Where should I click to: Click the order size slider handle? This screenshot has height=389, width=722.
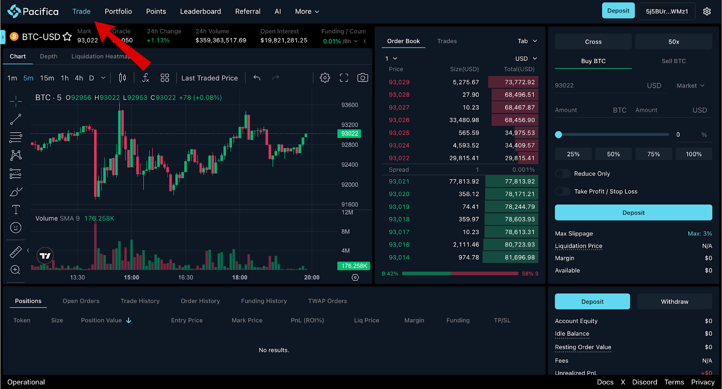click(x=559, y=134)
